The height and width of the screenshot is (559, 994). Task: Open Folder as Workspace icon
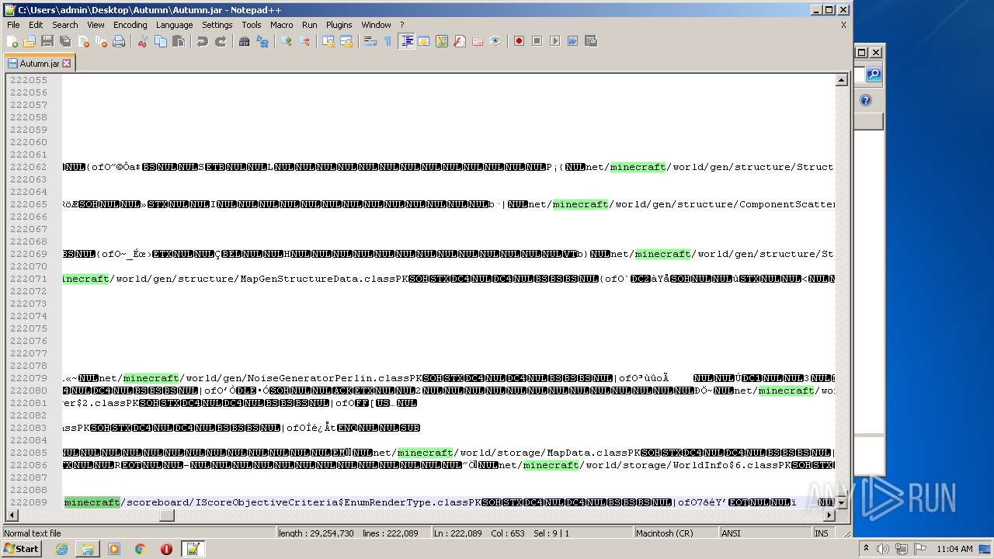point(478,41)
